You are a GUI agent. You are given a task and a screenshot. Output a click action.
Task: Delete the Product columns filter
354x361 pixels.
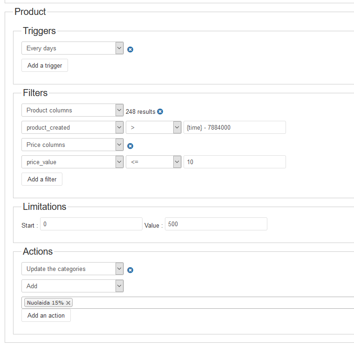(x=160, y=111)
